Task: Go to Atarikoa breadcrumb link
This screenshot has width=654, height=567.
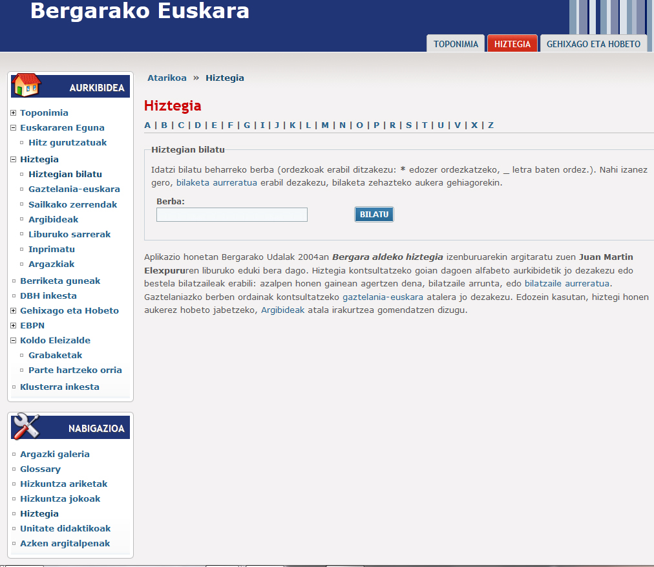Action: tap(167, 78)
